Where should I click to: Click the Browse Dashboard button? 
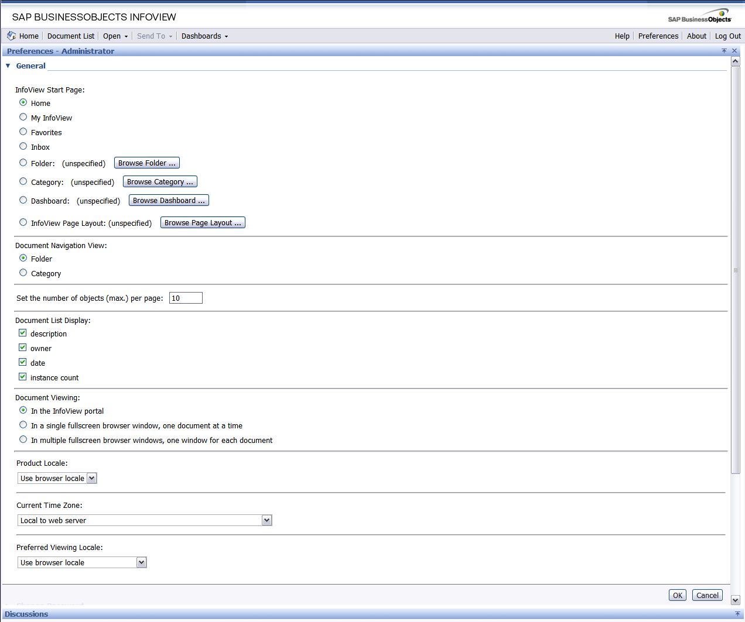coord(169,201)
